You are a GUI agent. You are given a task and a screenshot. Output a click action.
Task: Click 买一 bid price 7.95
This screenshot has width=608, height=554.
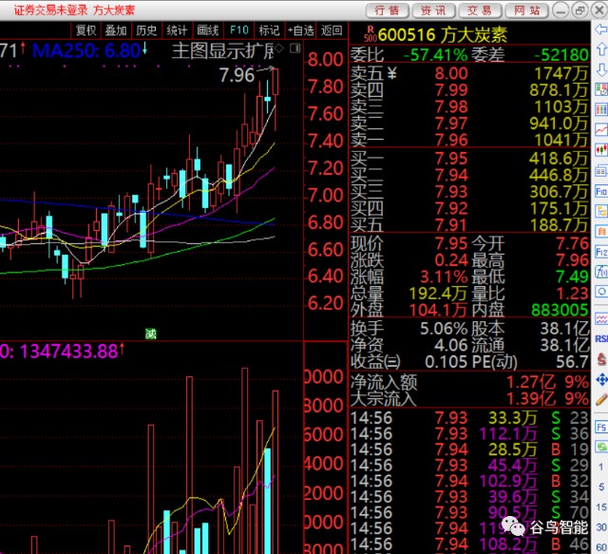pyautogui.click(x=451, y=159)
